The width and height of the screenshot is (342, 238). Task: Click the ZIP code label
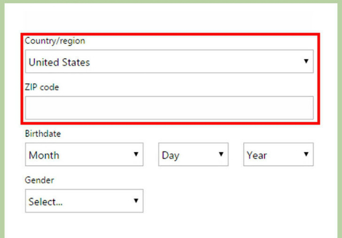pyautogui.click(x=42, y=87)
